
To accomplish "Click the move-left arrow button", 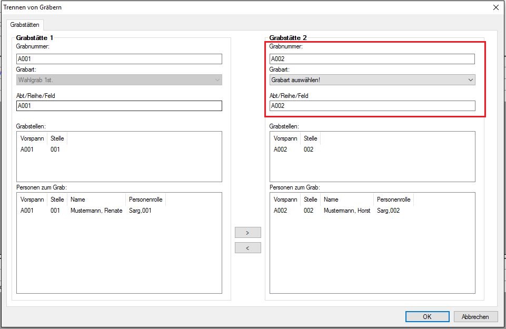I will pos(247,248).
